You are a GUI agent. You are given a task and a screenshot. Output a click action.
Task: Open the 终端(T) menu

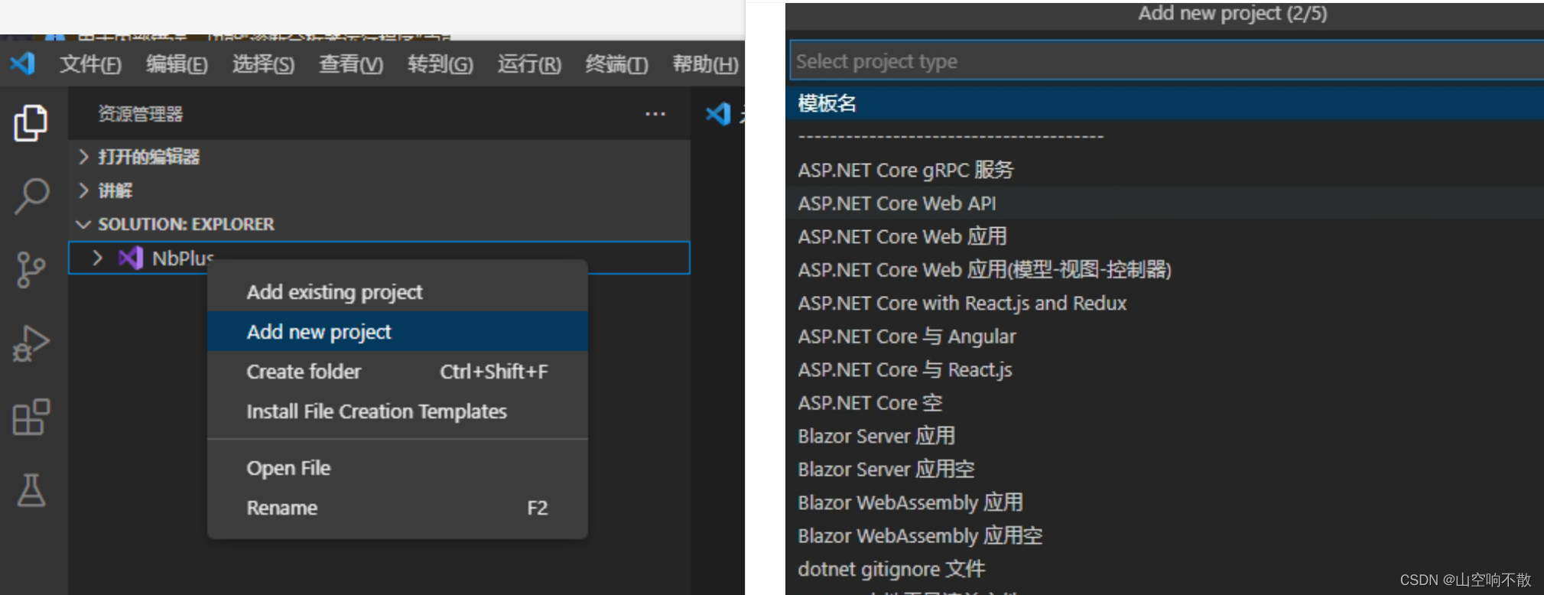tap(616, 64)
